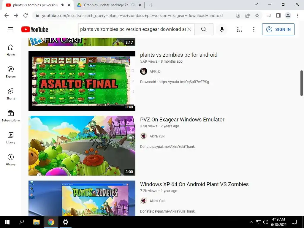Open Explore in the sidebar
304x228 pixels.
click(x=11, y=72)
